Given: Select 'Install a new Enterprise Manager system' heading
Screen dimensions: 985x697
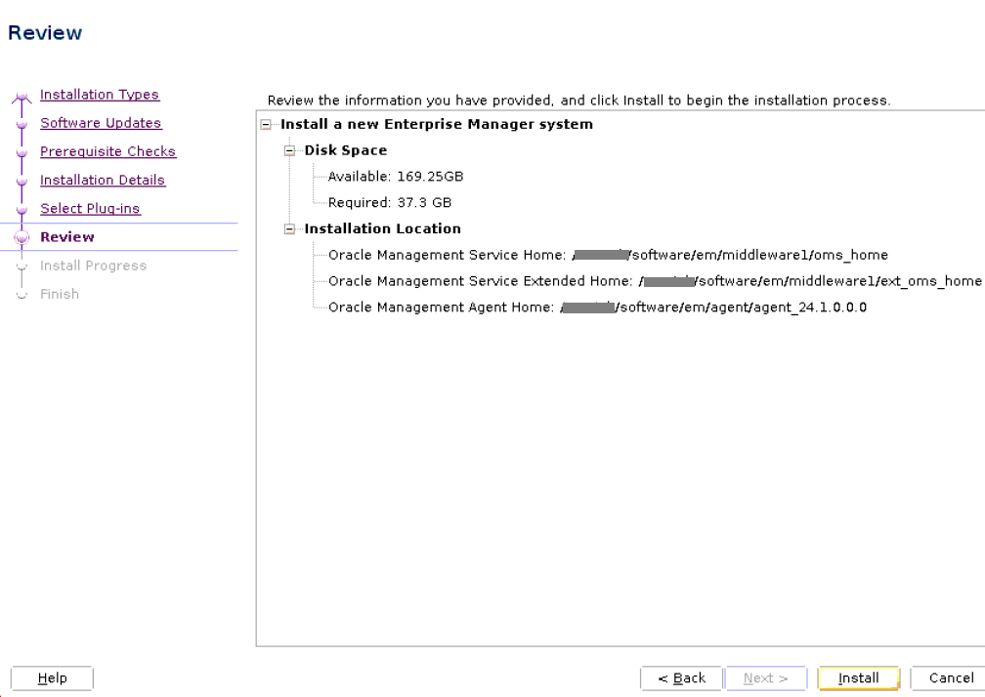Looking at the screenshot, I should point(437,124).
